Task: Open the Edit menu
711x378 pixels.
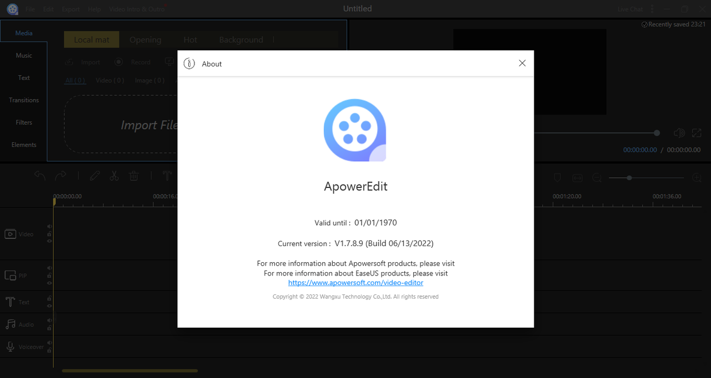Action: (x=48, y=9)
